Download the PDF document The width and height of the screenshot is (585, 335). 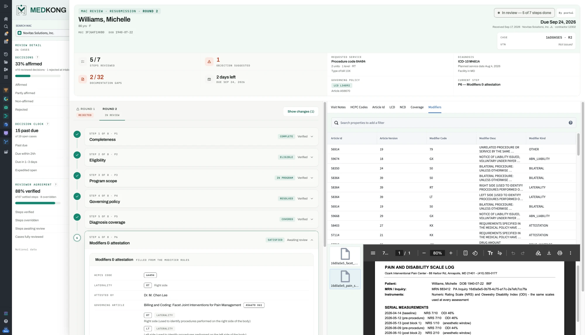pos(549,253)
